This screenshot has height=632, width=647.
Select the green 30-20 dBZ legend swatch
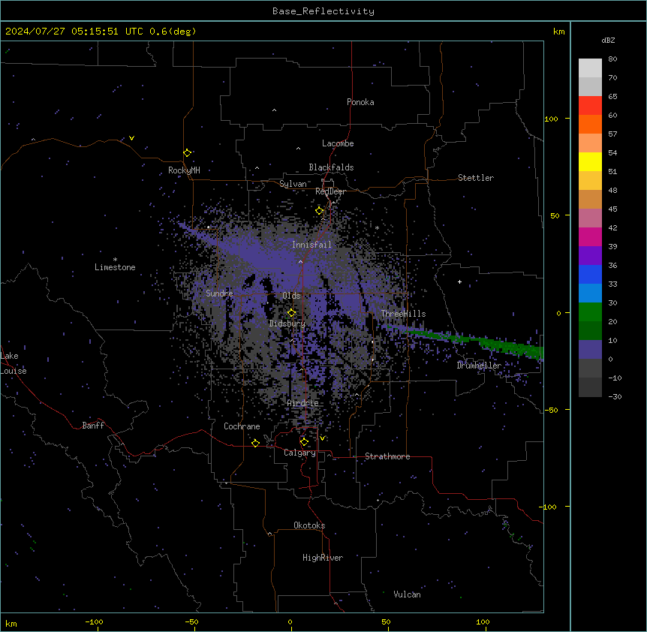pyautogui.click(x=590, y=312)
